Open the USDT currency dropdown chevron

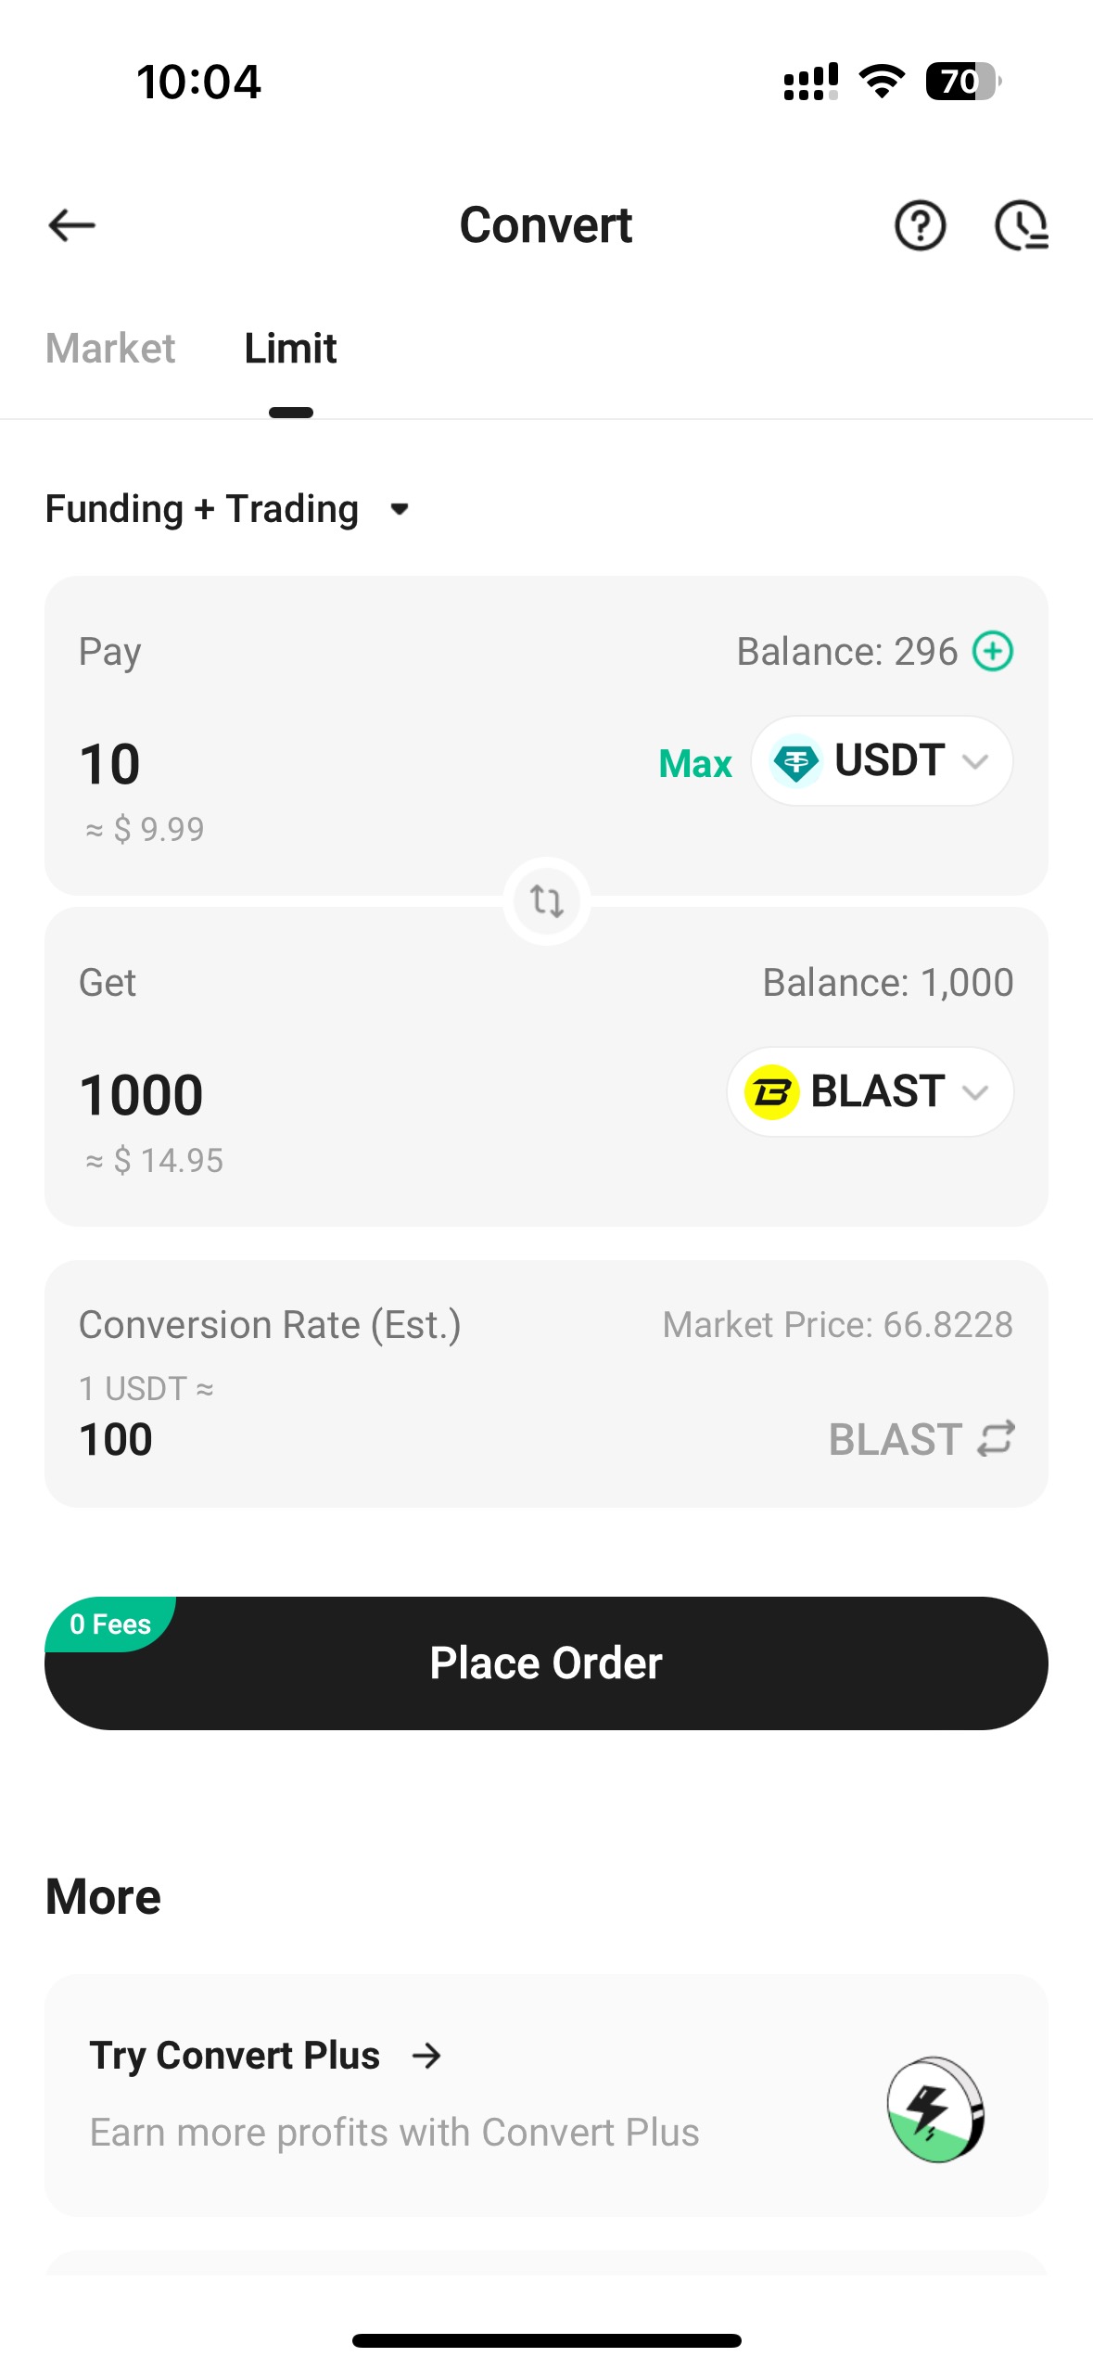pyautogui.click(x=975, y=761)
